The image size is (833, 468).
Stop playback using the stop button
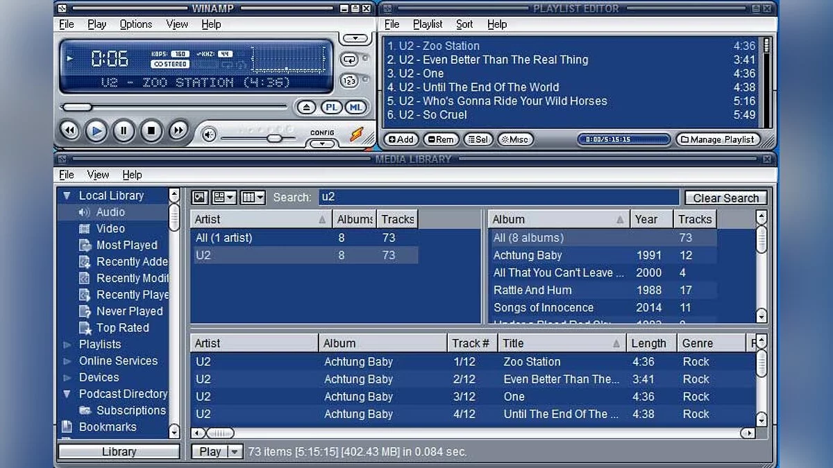point(151,130)
